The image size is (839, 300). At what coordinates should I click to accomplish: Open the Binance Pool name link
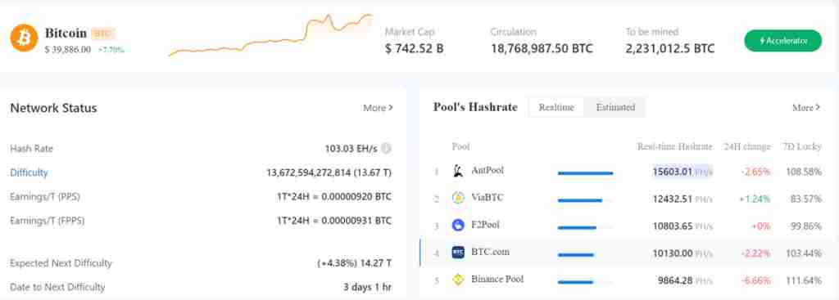[497, 279]
